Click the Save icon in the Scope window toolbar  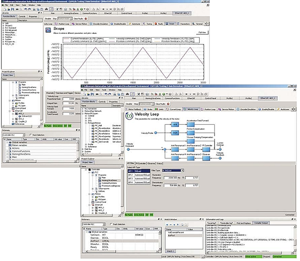pyautogui.click(x=12, y=9)
